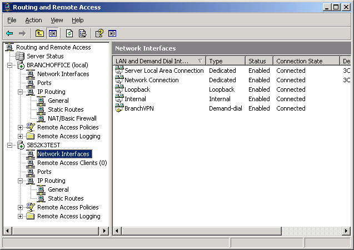Click the Export List toolbar icon

tap(82, 34)
